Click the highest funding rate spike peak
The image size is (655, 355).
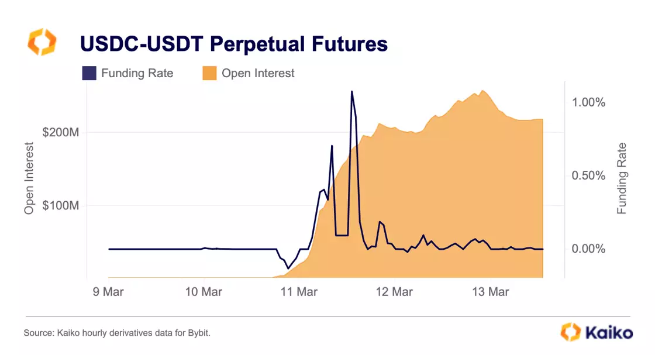pyautogui.click(x=352, y=92)
